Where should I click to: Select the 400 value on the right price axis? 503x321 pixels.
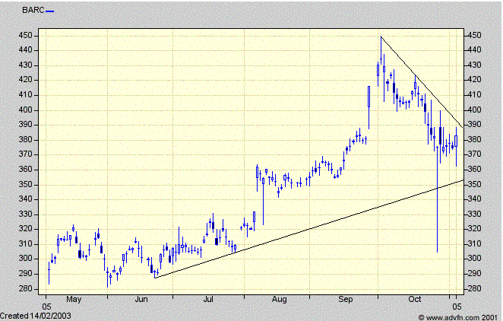pyautogui.click(x=473, y=110)
